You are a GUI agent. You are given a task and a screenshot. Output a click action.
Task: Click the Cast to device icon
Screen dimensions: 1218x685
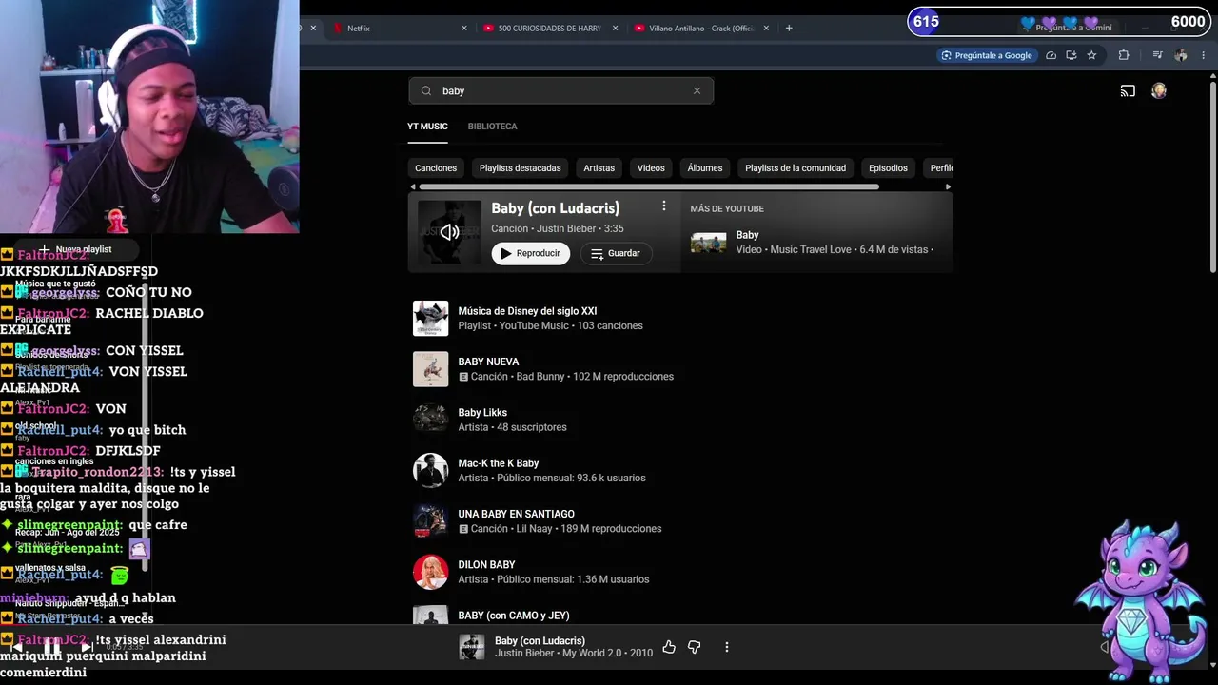pyautogui.click(x=1128, y=91)
